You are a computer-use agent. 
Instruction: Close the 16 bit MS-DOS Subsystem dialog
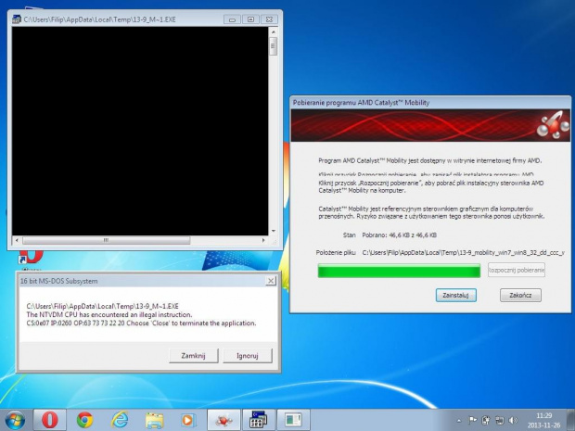[271, 281]
